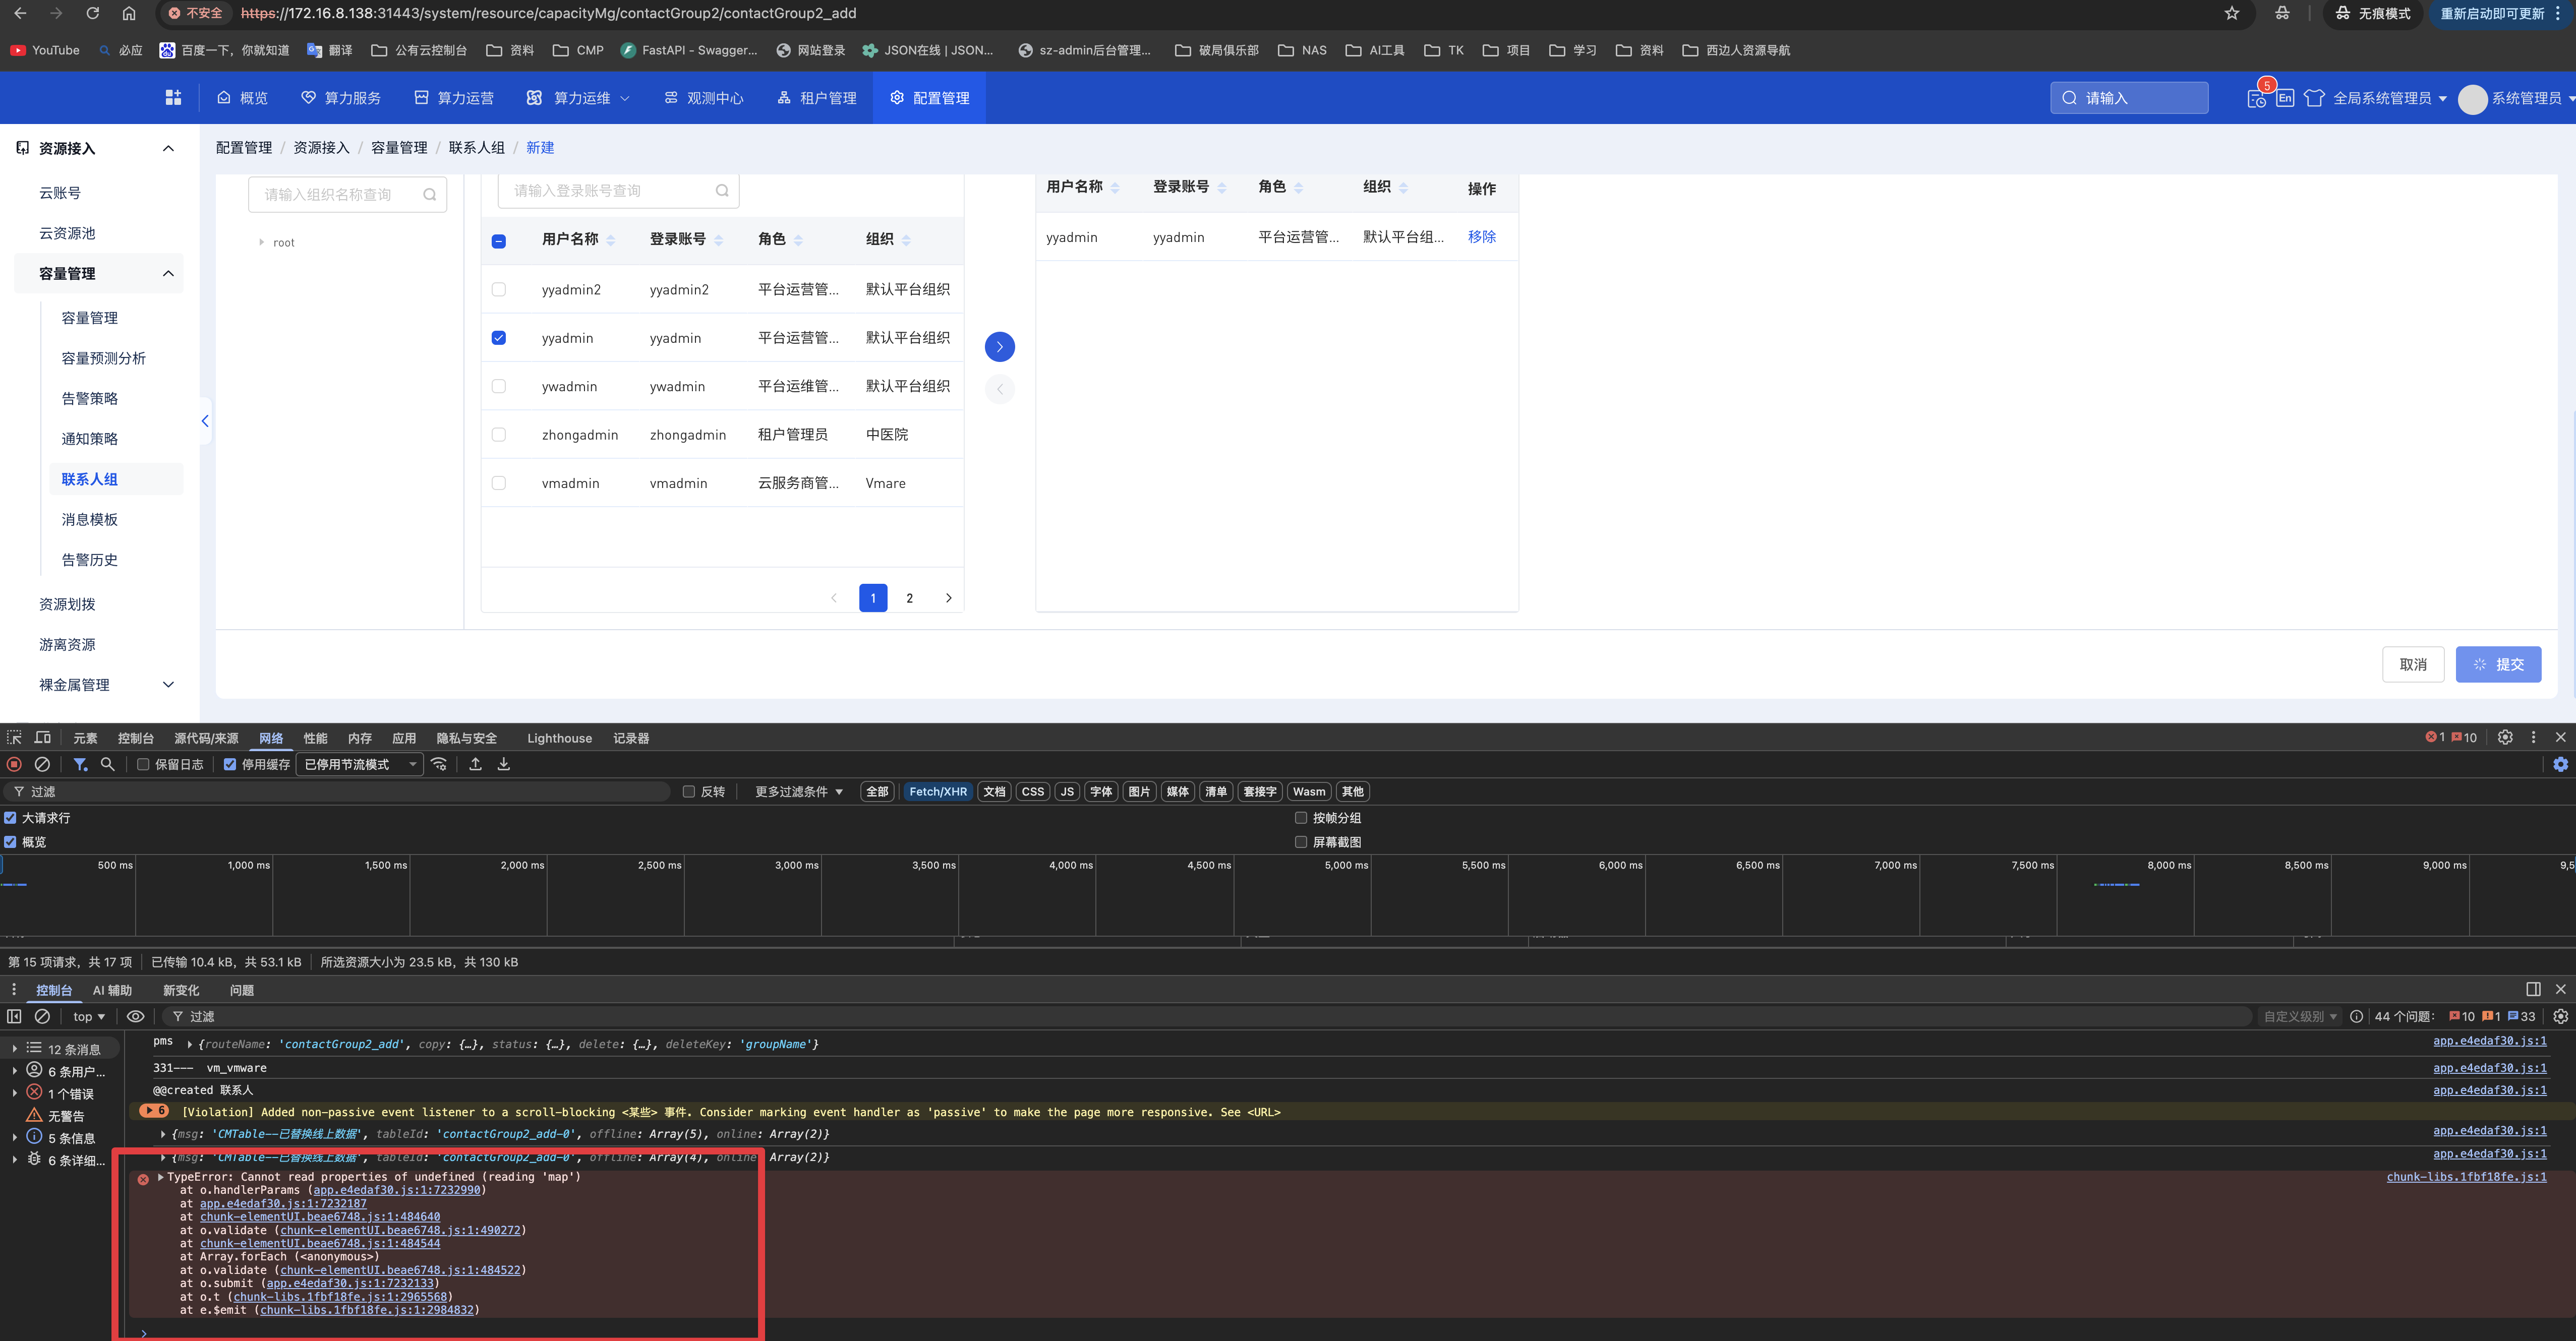
Task: Click the bookmark star icon
Action: point(2232,13)
